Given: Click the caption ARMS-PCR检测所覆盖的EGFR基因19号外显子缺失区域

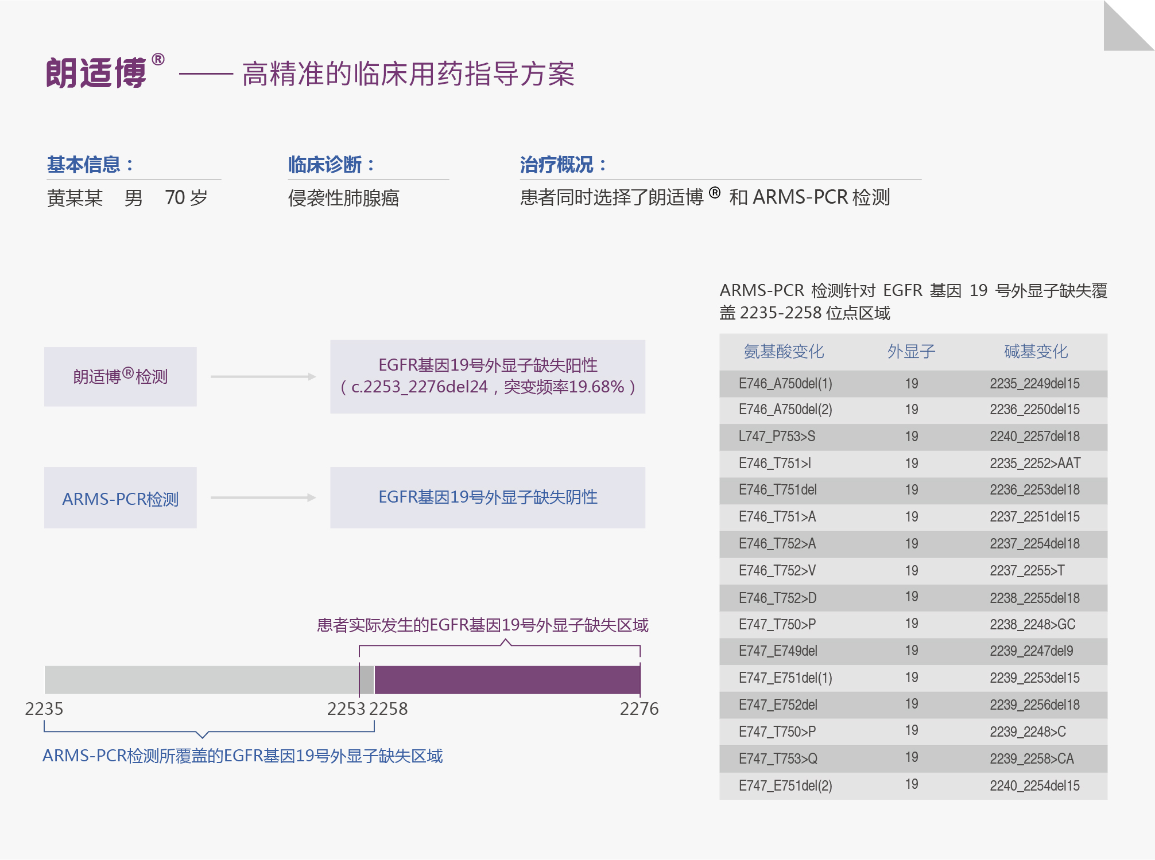Looking at the screenshot, I should 243,756.
